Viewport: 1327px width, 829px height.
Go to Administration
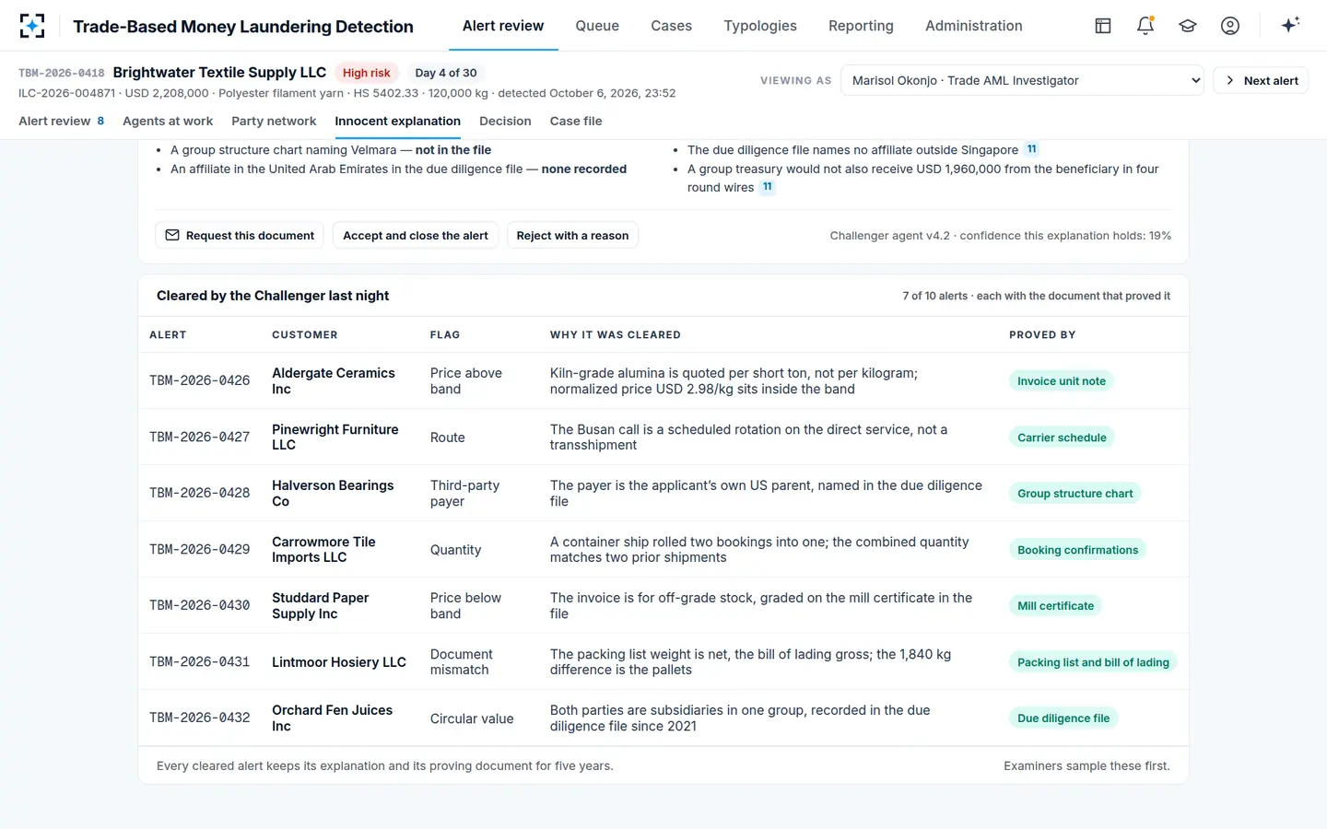(x=974, y=26)
